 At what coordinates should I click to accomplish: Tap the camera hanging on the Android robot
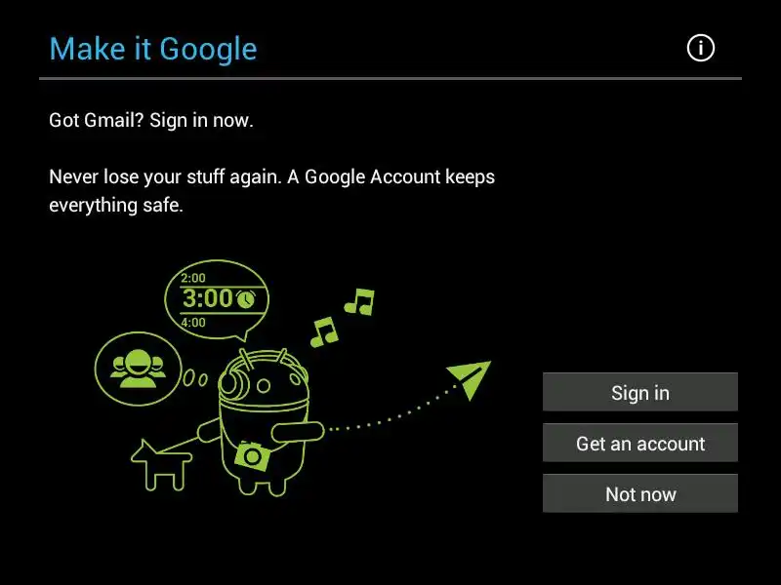[x=252, y=456]
